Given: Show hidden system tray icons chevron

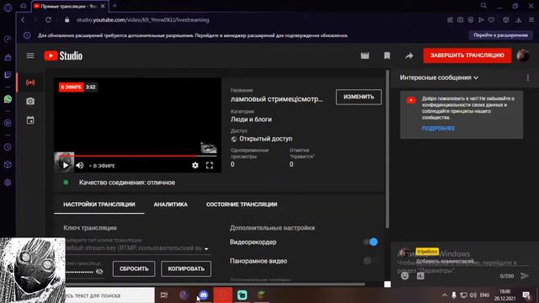Looking at the screenshot, I should pyautogui.click(x=444, y=295).
